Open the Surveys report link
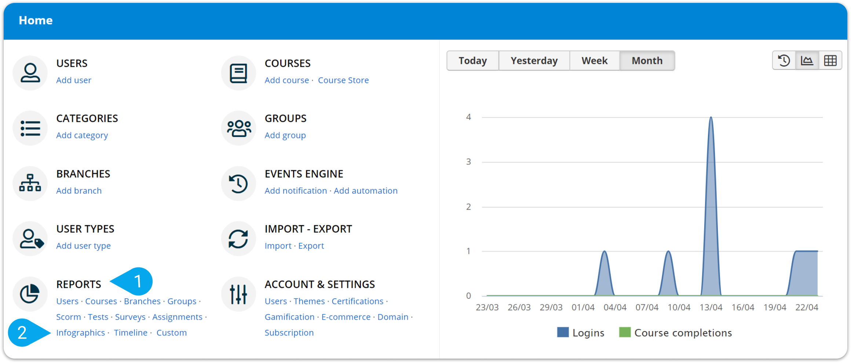851x363 pixels. click(x=130, y=317)
